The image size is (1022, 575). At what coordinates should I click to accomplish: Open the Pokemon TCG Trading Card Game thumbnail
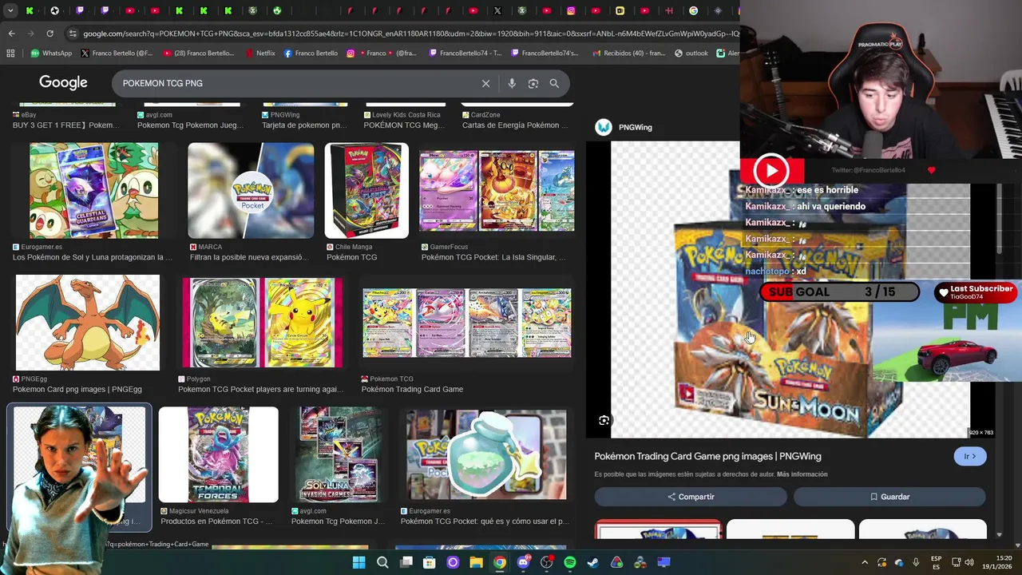(x=467, y=323)
